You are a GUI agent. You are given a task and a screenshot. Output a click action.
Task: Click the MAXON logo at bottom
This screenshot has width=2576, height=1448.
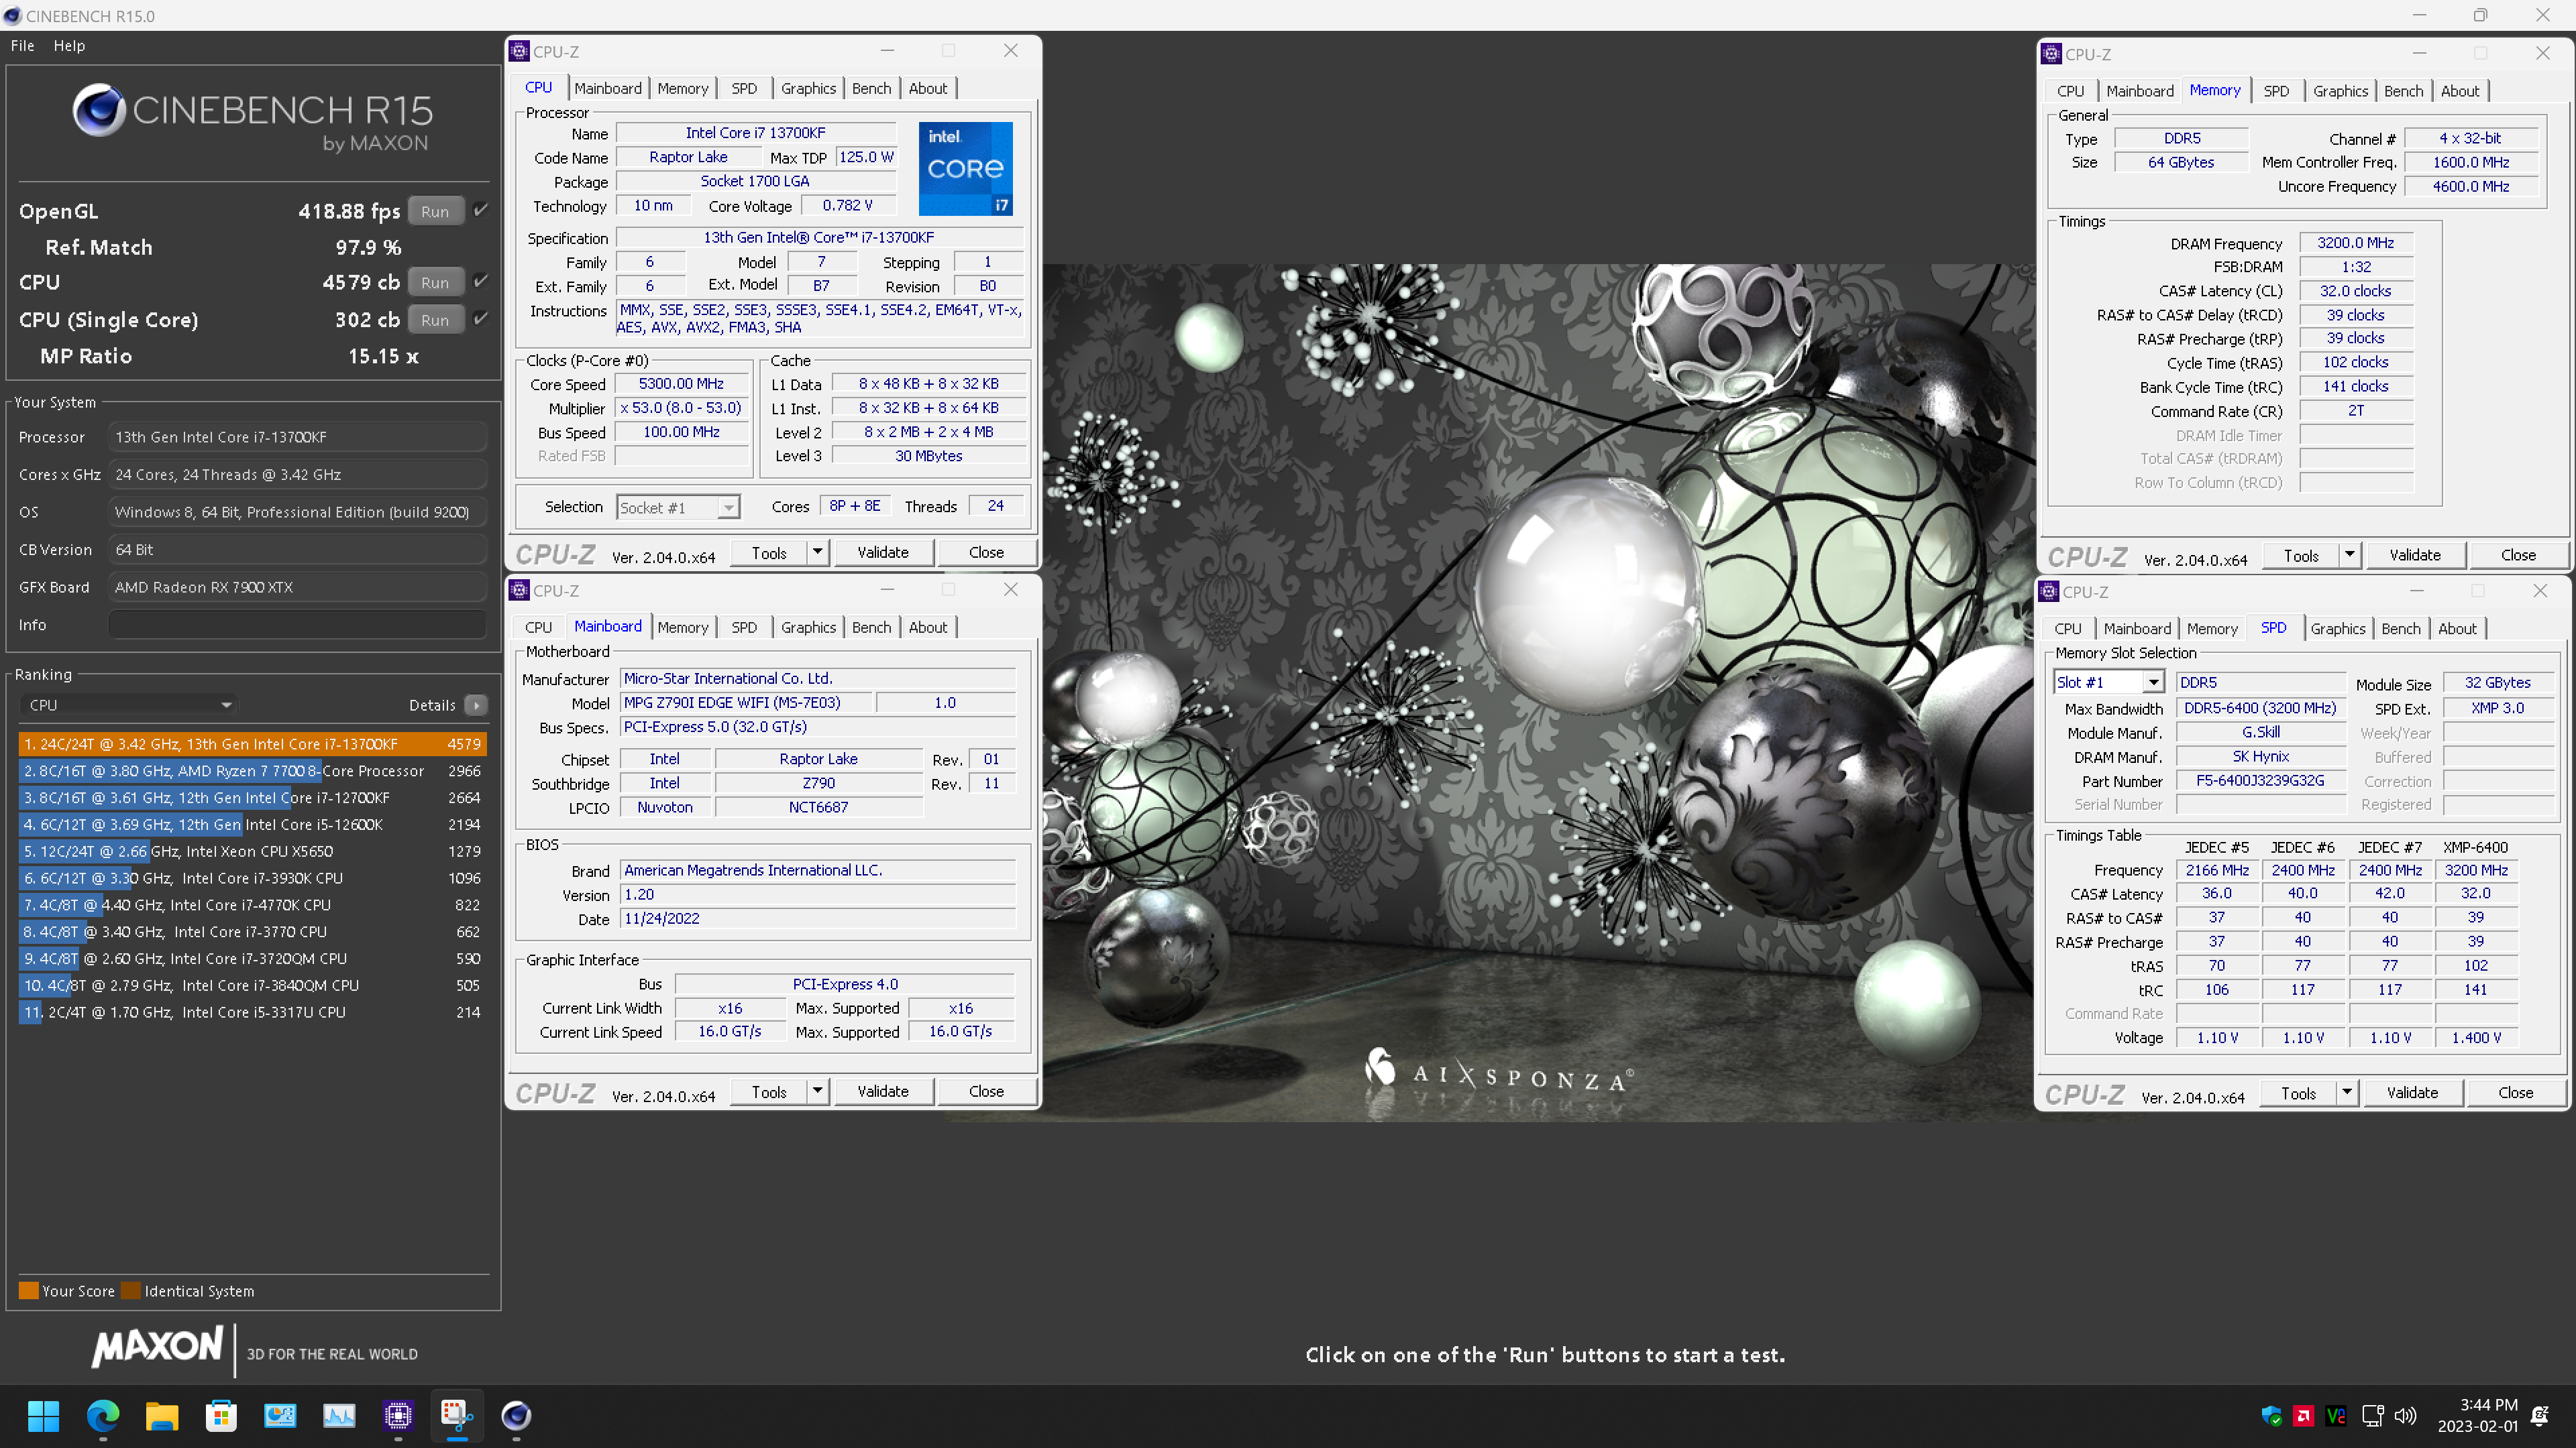tap(157, 1347)
